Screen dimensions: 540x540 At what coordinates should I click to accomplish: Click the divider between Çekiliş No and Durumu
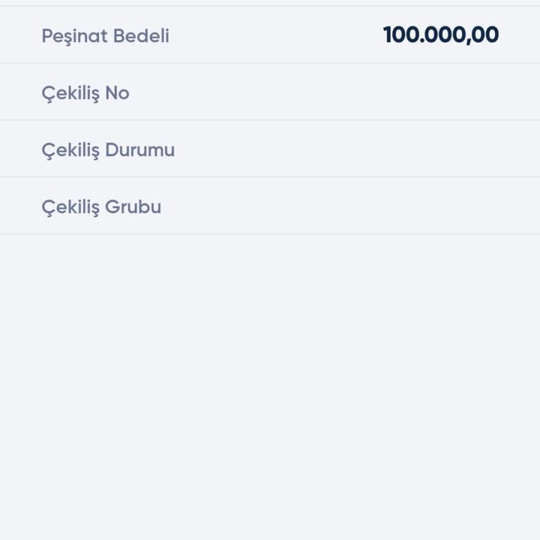[x=270, y=120]
